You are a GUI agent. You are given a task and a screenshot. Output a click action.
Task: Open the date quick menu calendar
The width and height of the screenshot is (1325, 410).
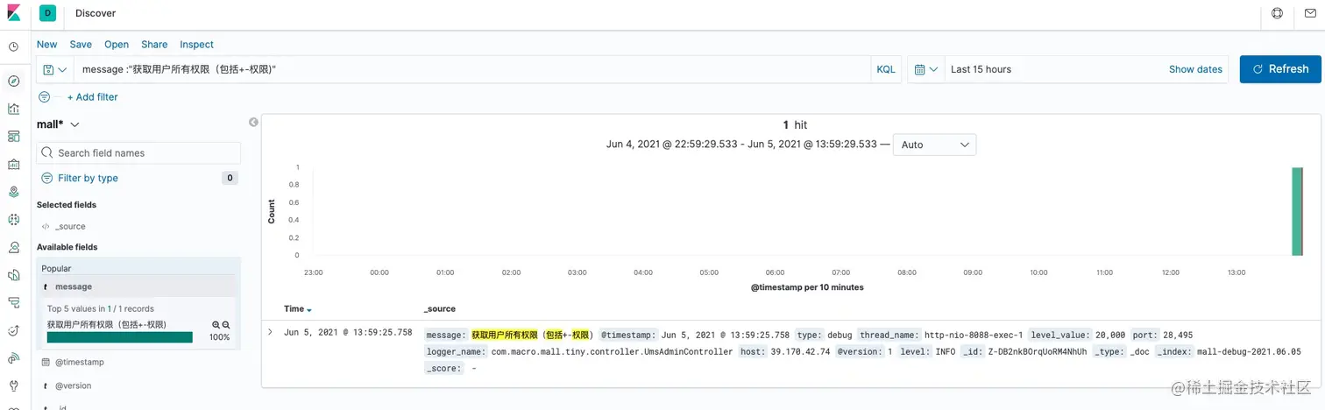(925, 69)
